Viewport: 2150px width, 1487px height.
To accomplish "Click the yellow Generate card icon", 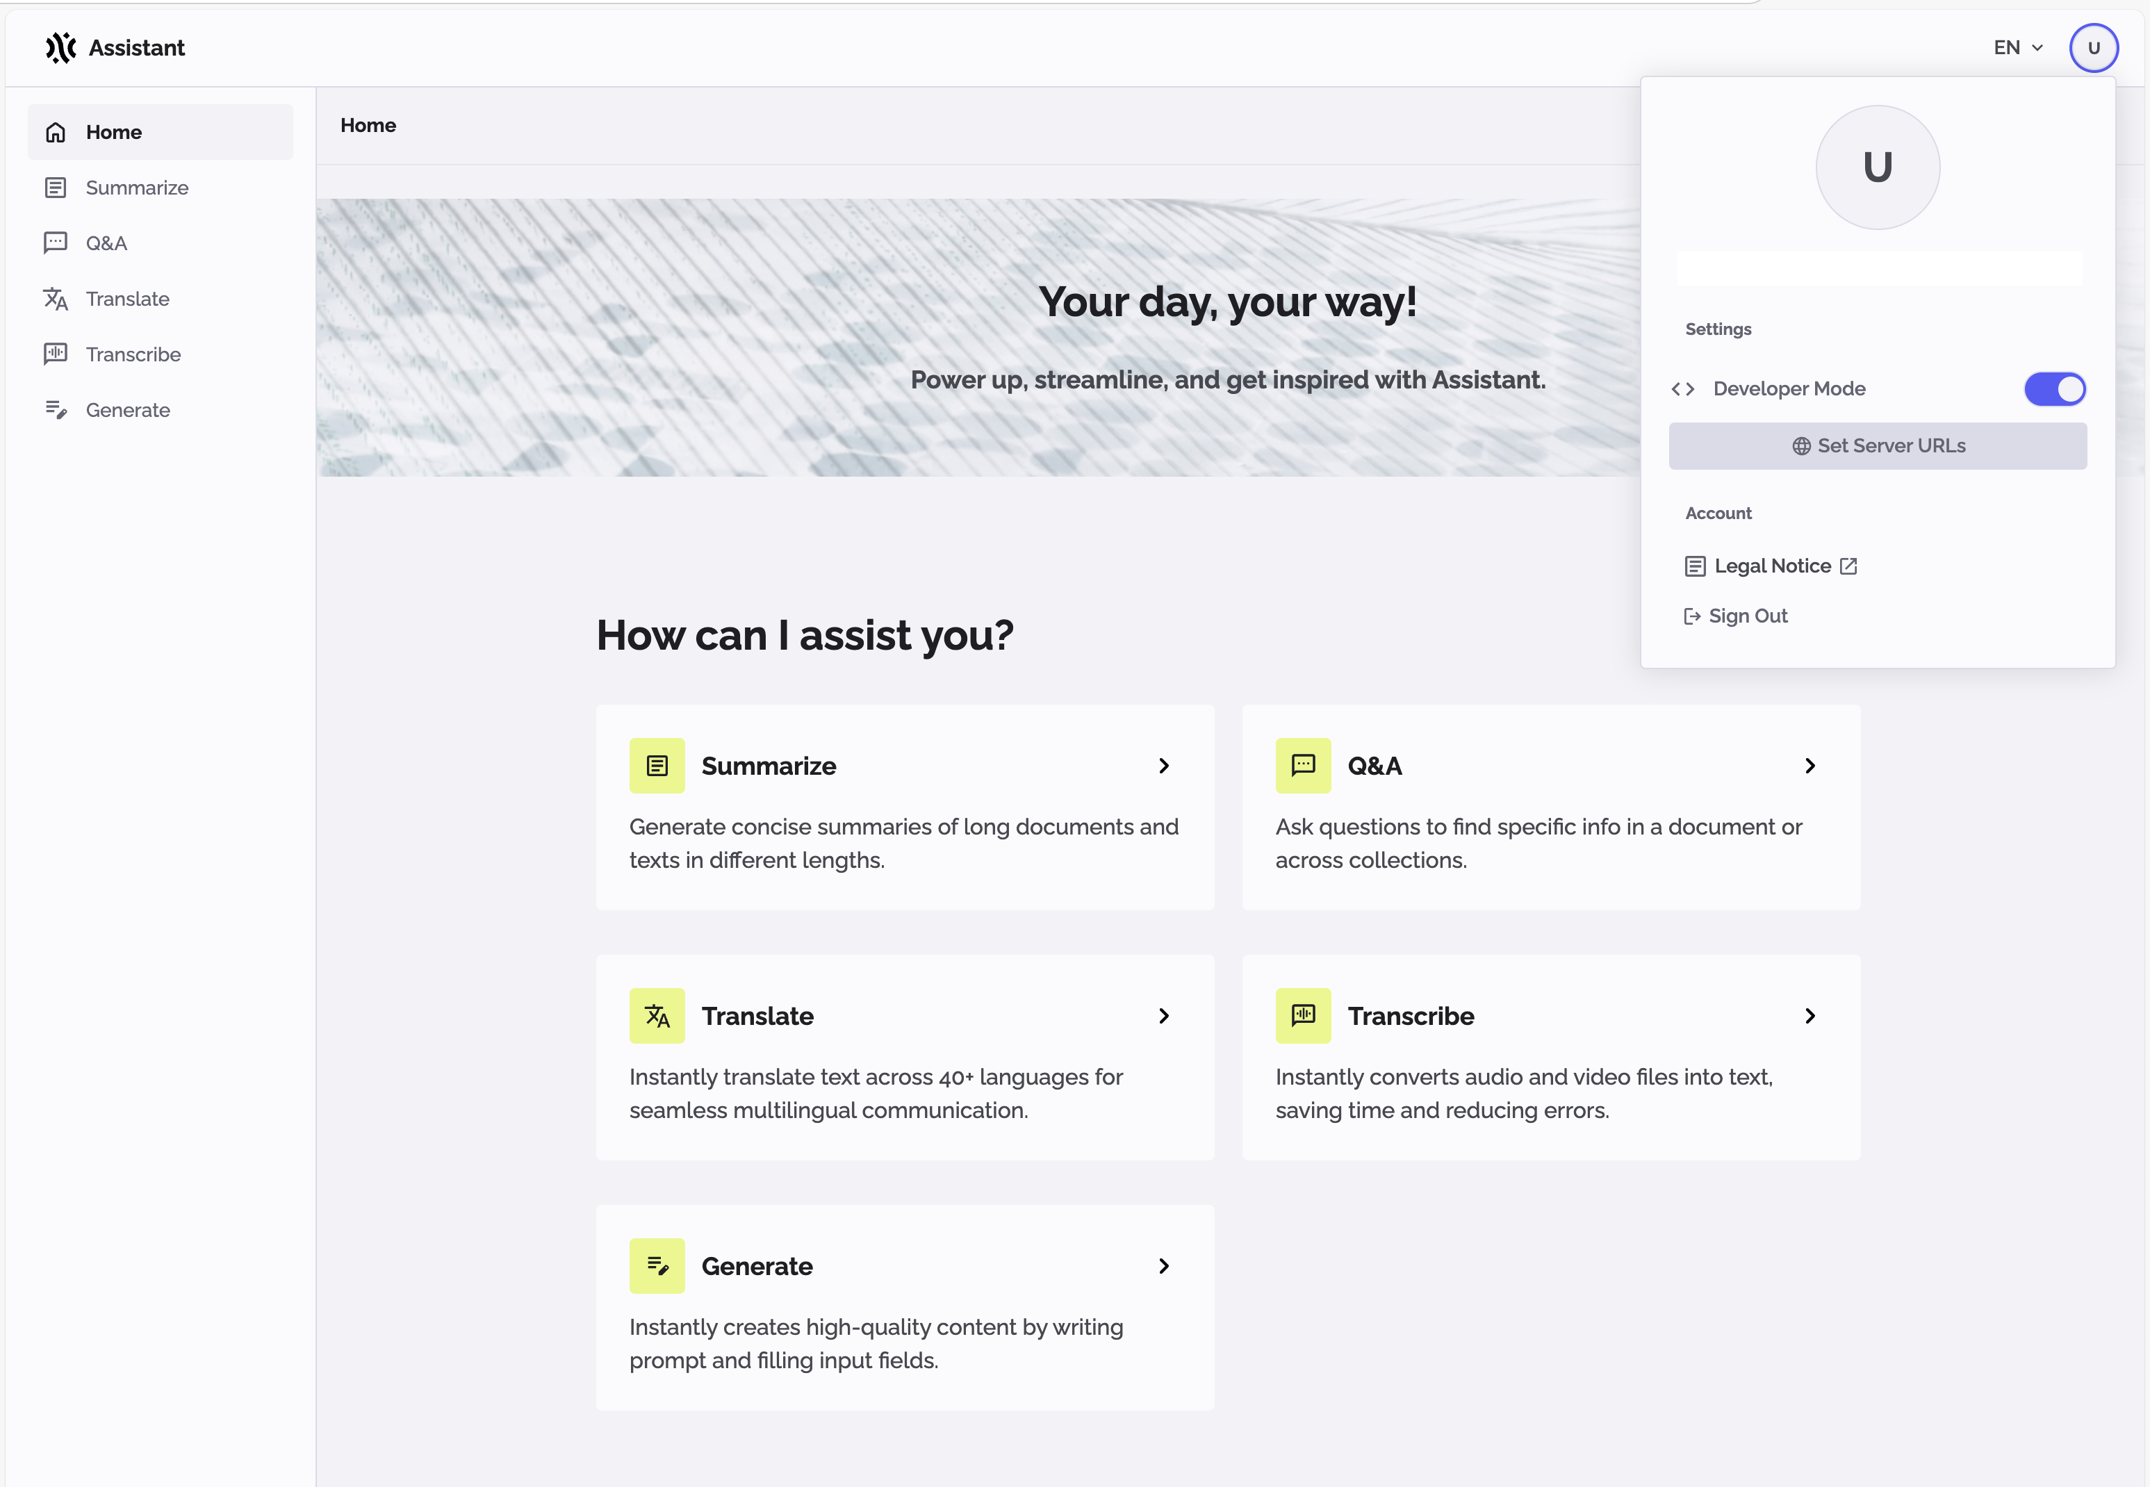I will pyautogui.click(x=657, y=1266).
